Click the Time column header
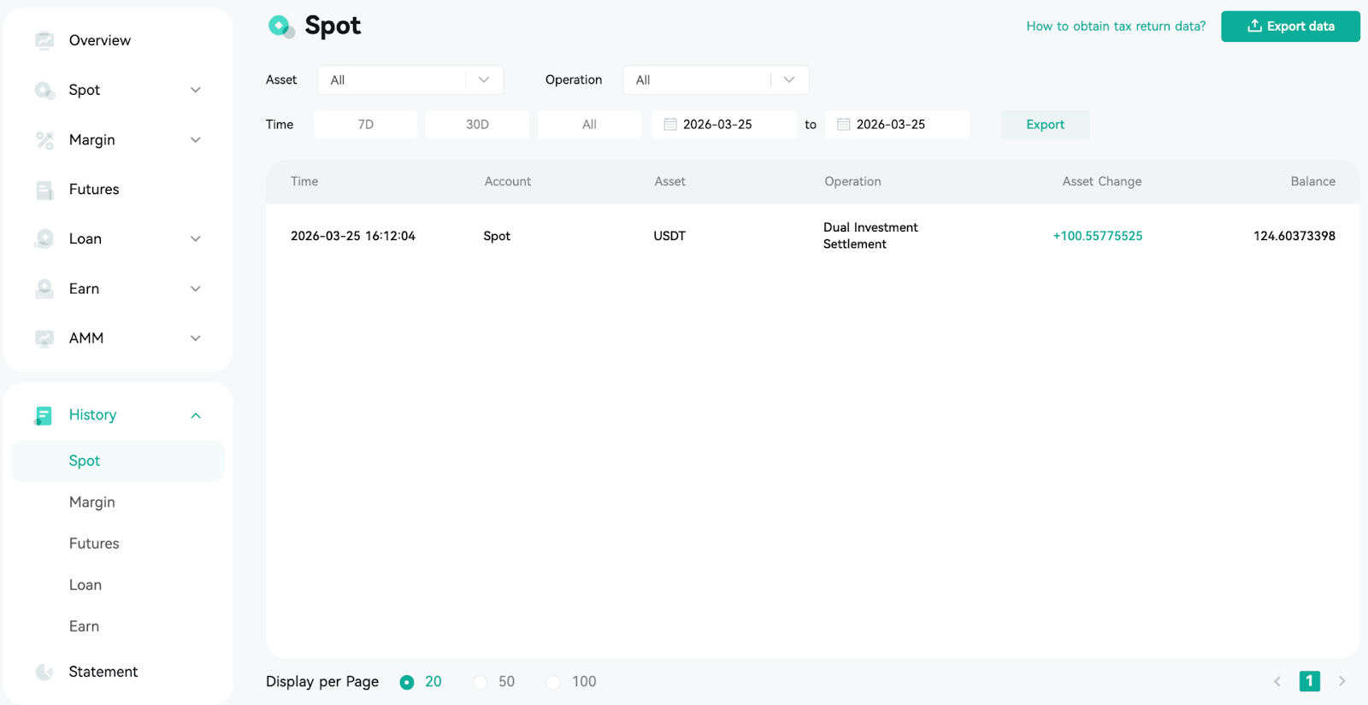1368x705 pixels. pyautogui.click(x=304, y=181)
